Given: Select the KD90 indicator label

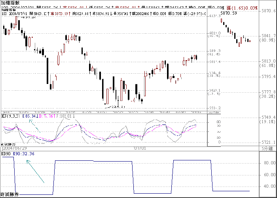Looking at the screenshot, I should [5, 154].
